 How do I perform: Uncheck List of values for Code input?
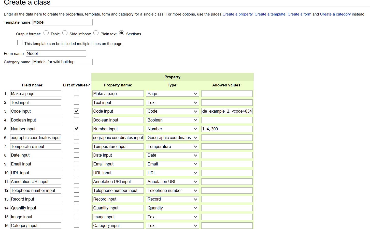point(77,111)
